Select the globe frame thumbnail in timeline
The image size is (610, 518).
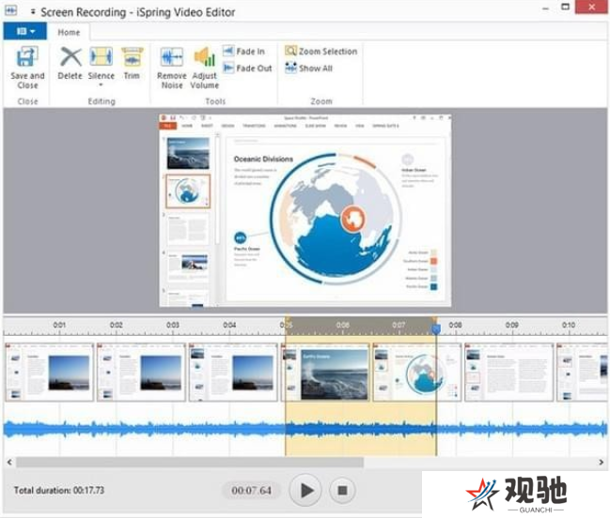pyautogui.click(x=417, y=372)
